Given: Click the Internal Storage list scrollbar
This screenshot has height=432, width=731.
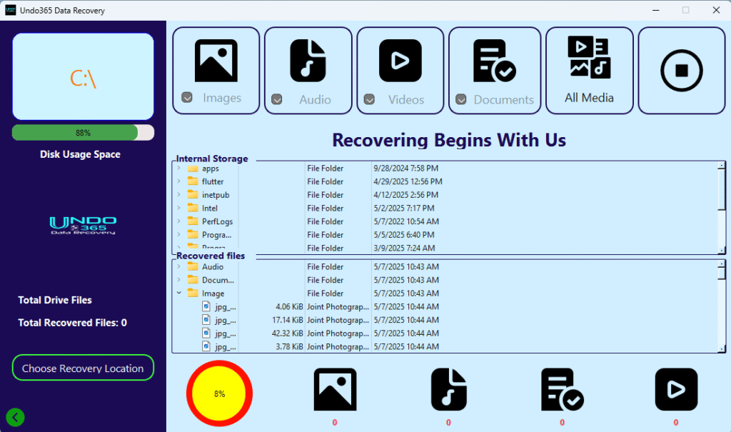Looking at the screenshot, I should click(721, 207).
